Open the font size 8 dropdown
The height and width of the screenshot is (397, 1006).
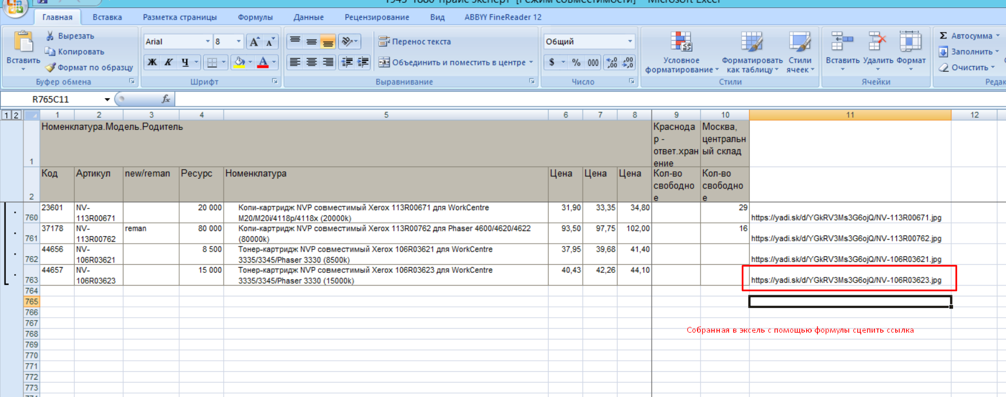[239, 41]
